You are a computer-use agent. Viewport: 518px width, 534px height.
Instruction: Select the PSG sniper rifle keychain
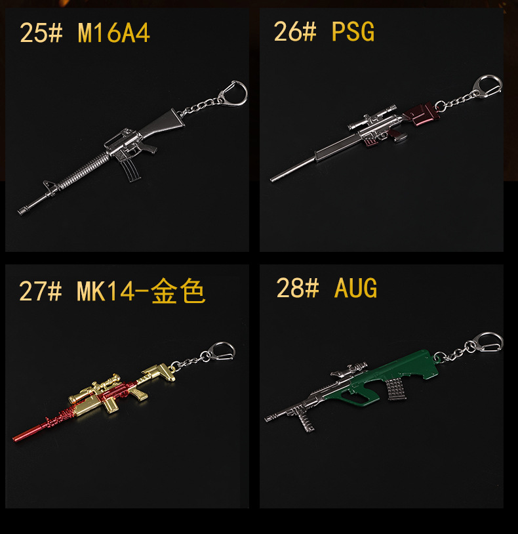(386, 129)
